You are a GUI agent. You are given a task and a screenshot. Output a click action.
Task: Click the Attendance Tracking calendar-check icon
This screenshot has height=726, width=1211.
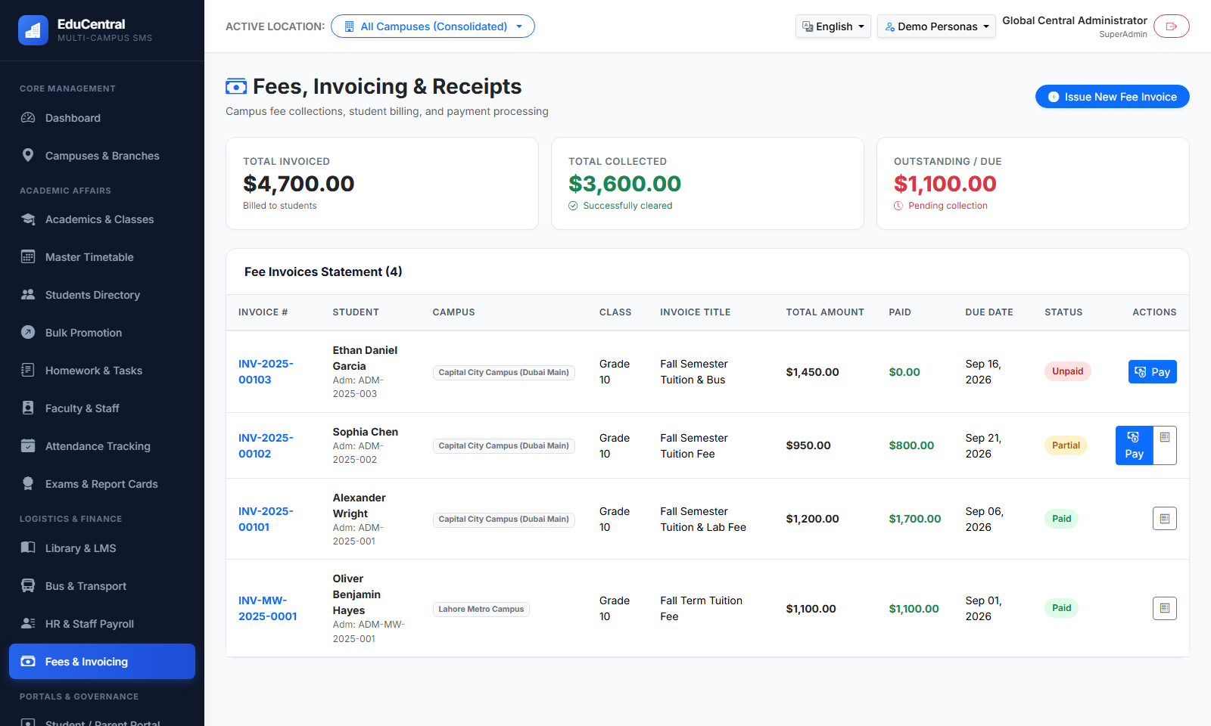tap(28, 446)
